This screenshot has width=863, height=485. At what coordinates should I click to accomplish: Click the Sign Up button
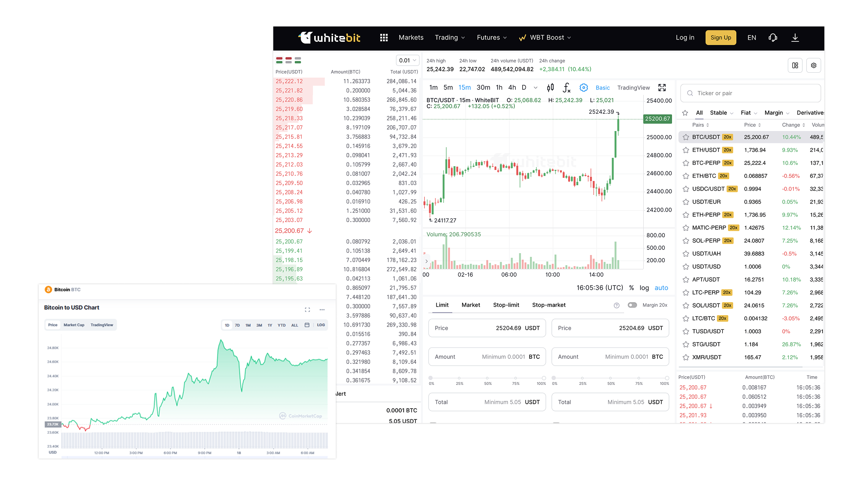click(721, 38)
